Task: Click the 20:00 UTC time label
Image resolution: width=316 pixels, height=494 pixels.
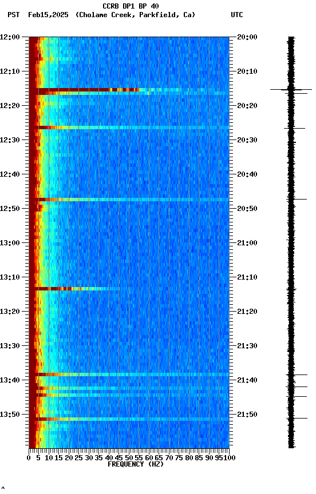Action: tap(247, 37)
